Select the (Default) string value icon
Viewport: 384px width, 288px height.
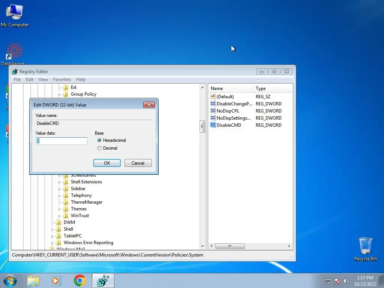213,96
